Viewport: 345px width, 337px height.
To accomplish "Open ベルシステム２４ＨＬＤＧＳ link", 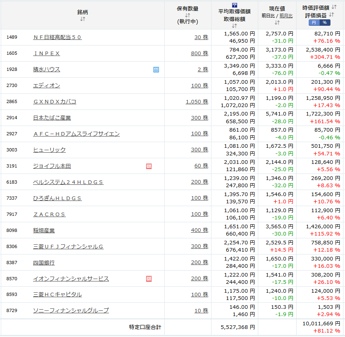I will point(68,182).
